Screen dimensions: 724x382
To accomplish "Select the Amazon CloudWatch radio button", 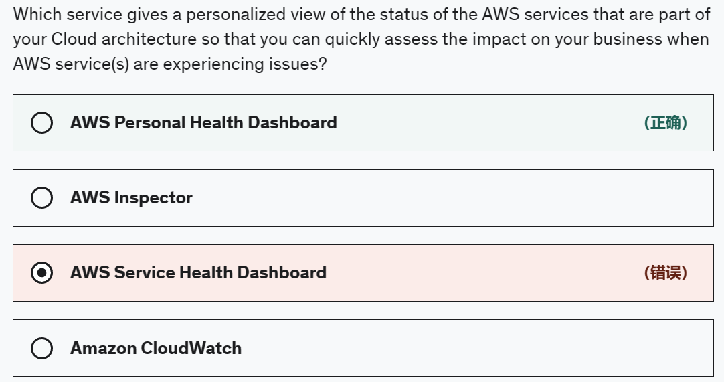I will pos(42,349).
